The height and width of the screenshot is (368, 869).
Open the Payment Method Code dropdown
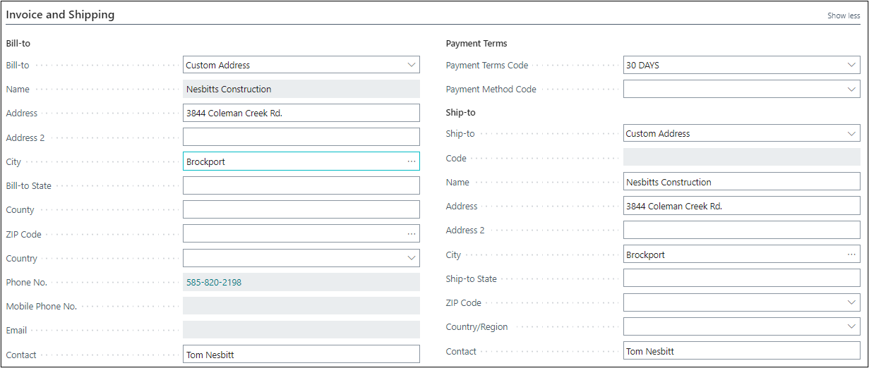pyautogui.click(x=852, y=90)
